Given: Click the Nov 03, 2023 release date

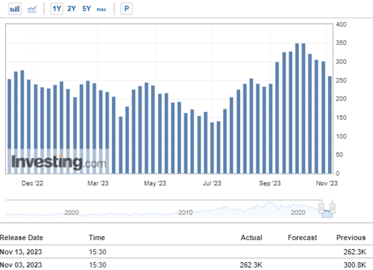Looking at the screenshot, I should pyautogui.click(x=21, y=265).
